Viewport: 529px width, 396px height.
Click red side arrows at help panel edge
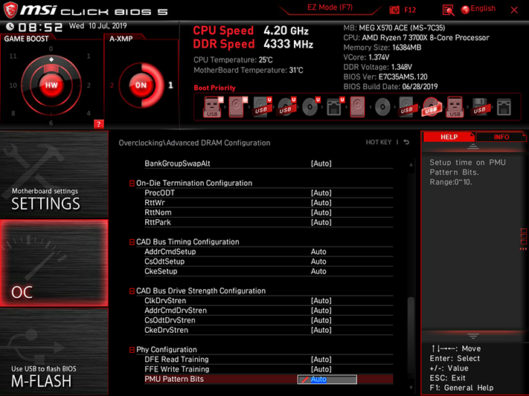tap(523, 249)
